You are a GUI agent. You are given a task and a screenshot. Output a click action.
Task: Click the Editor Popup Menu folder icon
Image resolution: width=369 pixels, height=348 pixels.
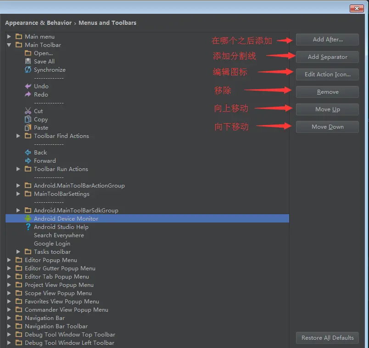click(x=19, y=260)
